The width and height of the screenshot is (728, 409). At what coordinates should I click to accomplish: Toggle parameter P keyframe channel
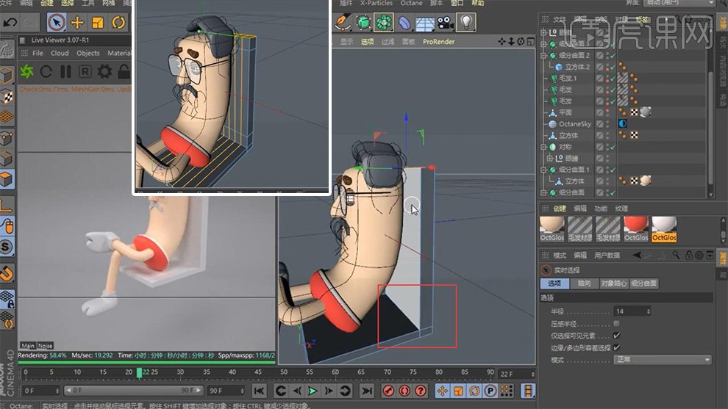pyautogui.click(x=490, y=391)
